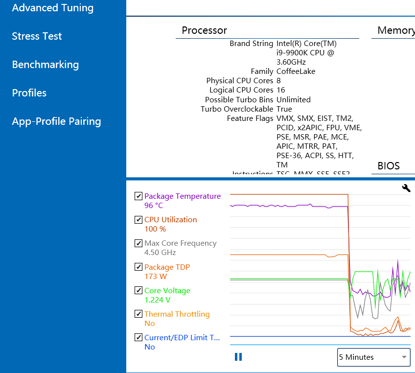Toggle the Core Voltage checkbox
This screenshot has width=415, height=373.
pyautogui.click(x=138, y=290)
